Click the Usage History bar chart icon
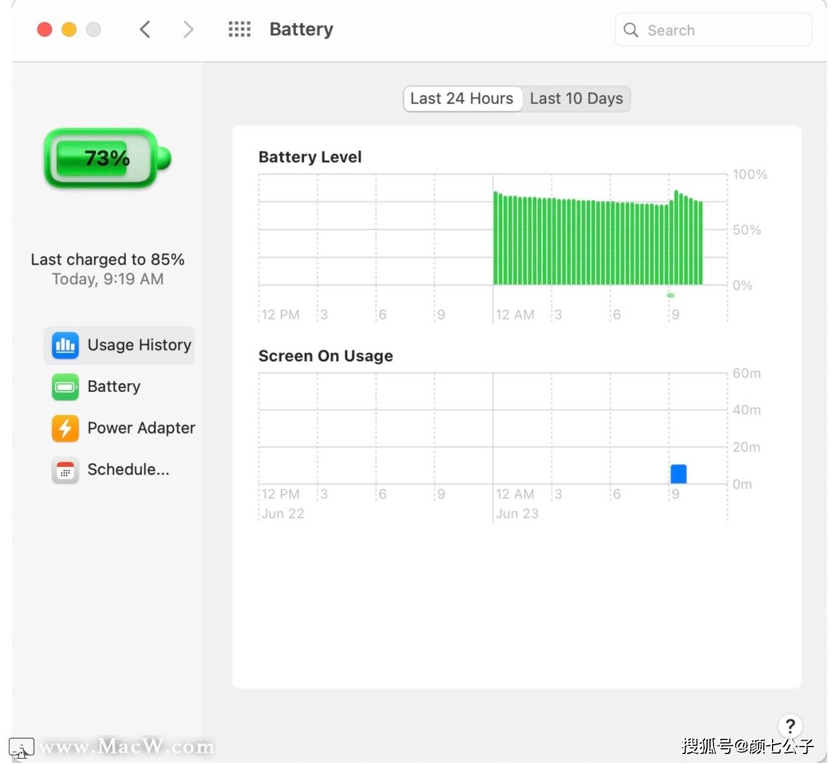The height and width of the screenshot is (764, 834). [65, 345]
